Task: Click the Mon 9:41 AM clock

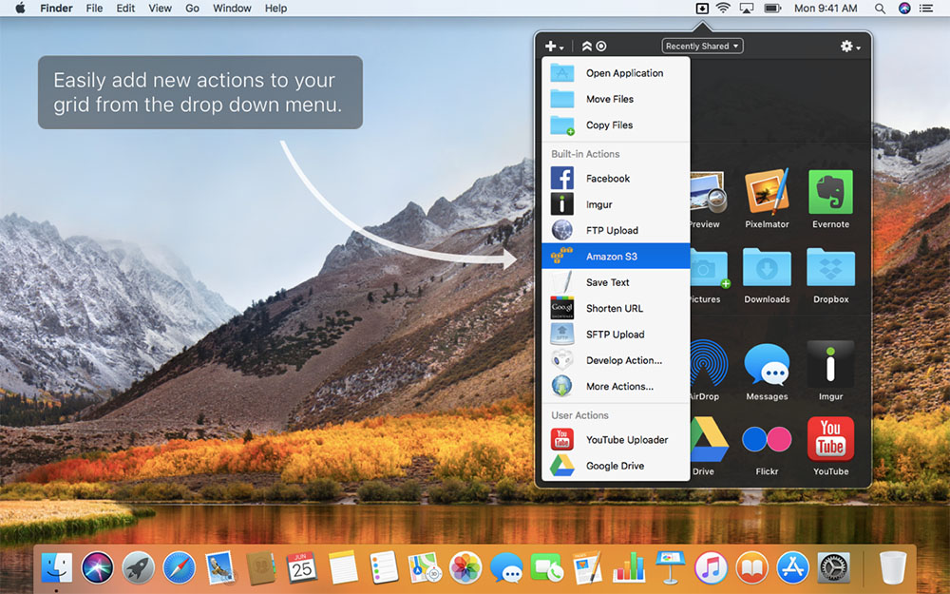Action: tap(826, 9)
